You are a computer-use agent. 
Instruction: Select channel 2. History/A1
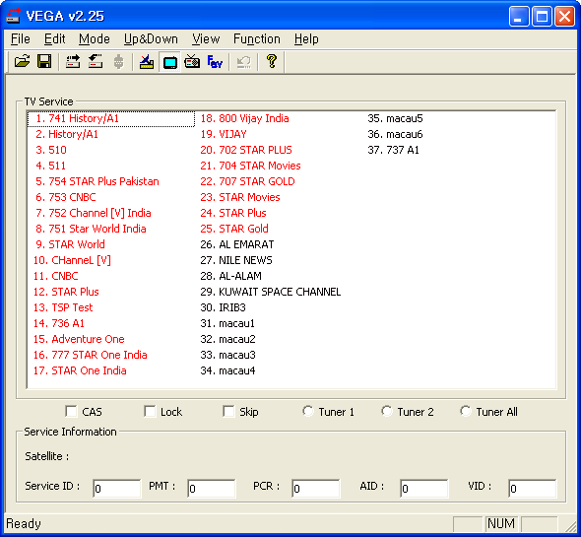(x=67, y=134)
